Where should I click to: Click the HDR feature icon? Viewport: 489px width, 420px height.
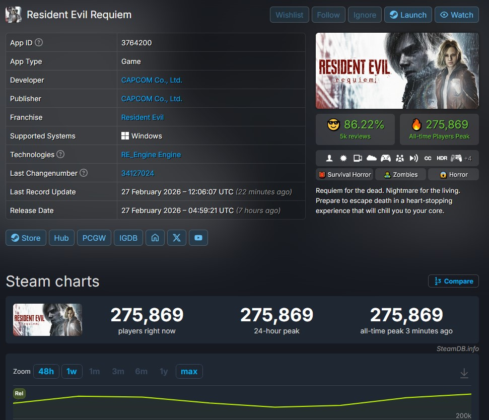[442, 158]
